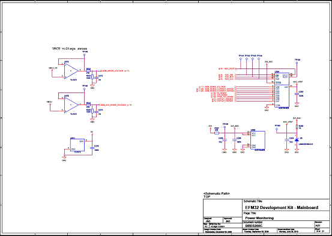Select the lower op-amp triangle symbol

click(71, 104)
